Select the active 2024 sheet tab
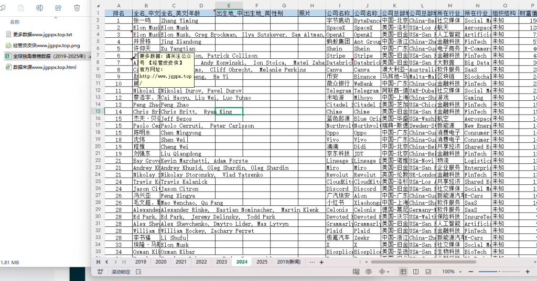537x281 pixels. (x=242, y=262)
